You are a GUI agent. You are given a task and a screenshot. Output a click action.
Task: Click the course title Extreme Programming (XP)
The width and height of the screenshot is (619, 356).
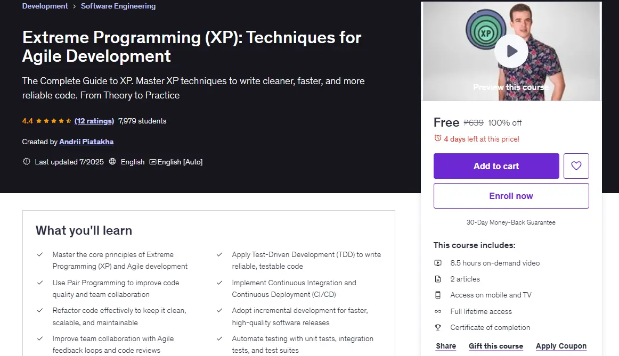pos(192,46)
